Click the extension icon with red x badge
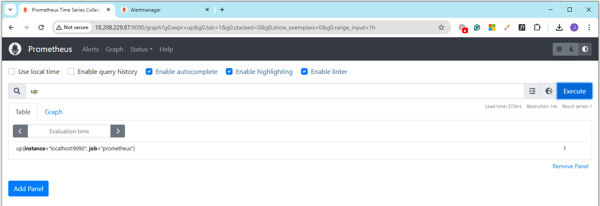Screen dimensions: 600x206 463,28
